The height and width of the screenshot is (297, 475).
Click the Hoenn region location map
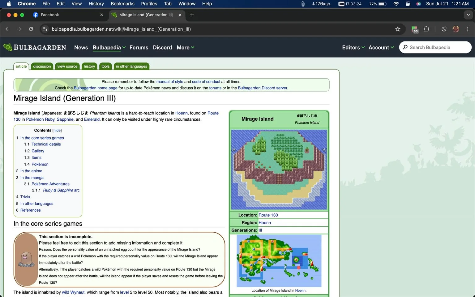click(279, 261)
